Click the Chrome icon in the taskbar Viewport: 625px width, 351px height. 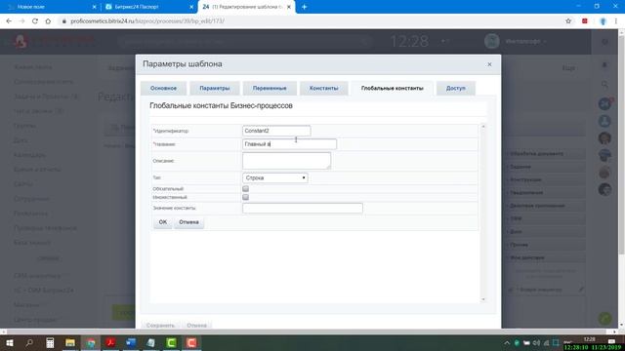tap(91, 342)
